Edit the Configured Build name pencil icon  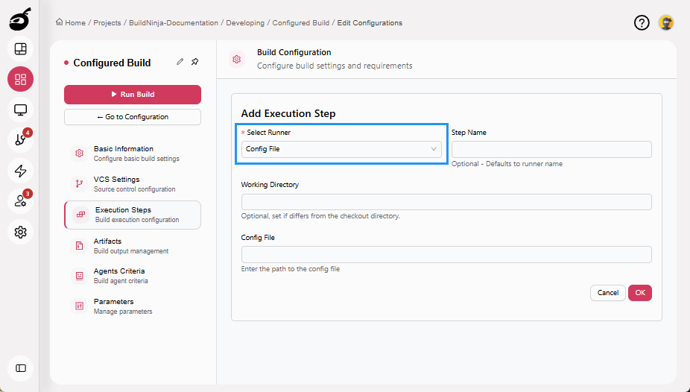pos(180,62)
